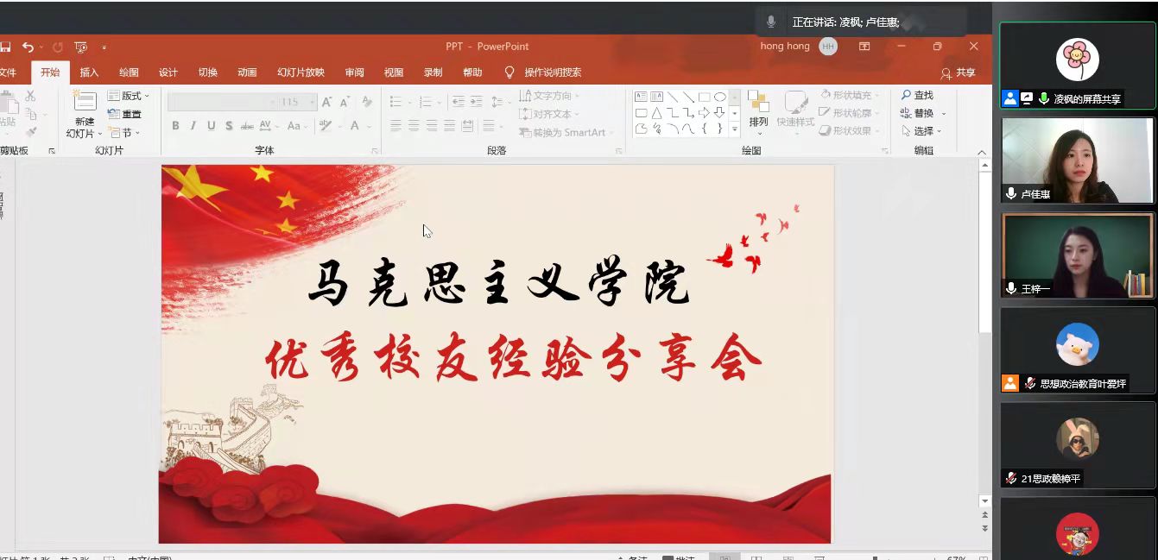Toggle 王梓一's microphone
The height and width of the screenshot is (560, 1158).
[1010, 289]
